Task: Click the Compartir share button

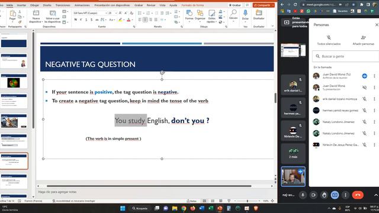Action: [262, 5]
